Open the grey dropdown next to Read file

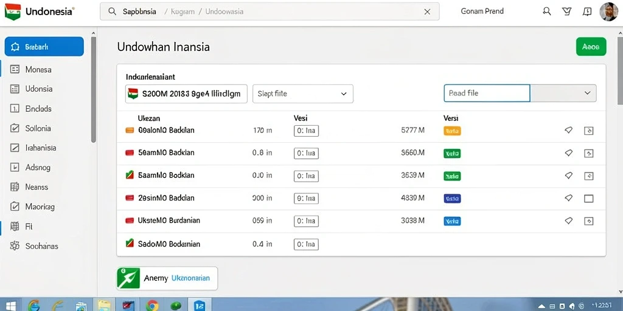(x=563, y=93)
